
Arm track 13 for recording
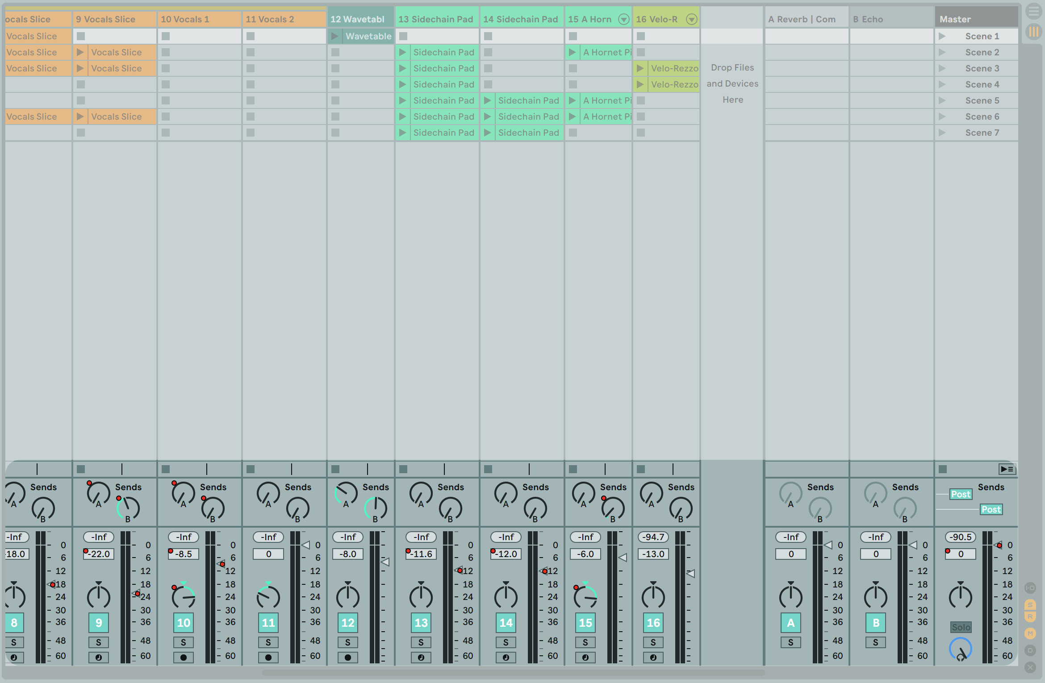[421, 658]
